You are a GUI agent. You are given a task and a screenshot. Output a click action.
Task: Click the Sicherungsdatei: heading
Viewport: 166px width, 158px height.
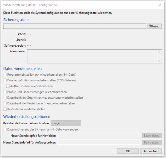(17, 20)
